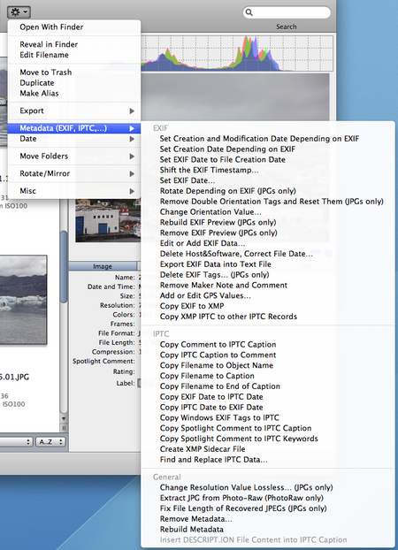Choose Copy Windows EXIF Tags to IPTC
This screenshot has height=550, width=398.
pyautogui.click(x=268, y=417)
